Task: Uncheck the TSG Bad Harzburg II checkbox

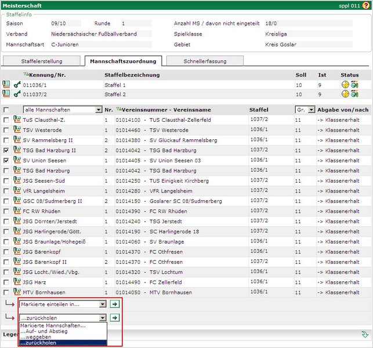Action: point(6,150)
